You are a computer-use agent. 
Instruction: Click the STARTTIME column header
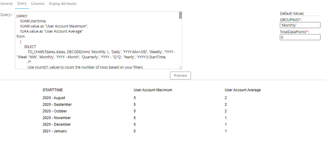coord(53,90)
